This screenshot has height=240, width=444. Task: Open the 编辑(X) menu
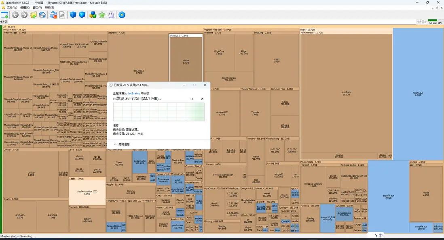(x=25, y=8)
